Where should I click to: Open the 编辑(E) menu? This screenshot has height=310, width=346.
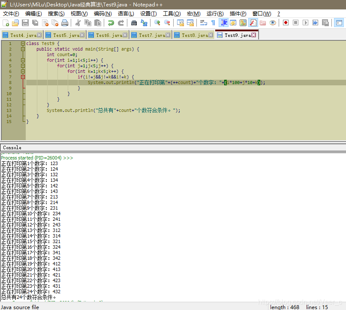[33, 14]
